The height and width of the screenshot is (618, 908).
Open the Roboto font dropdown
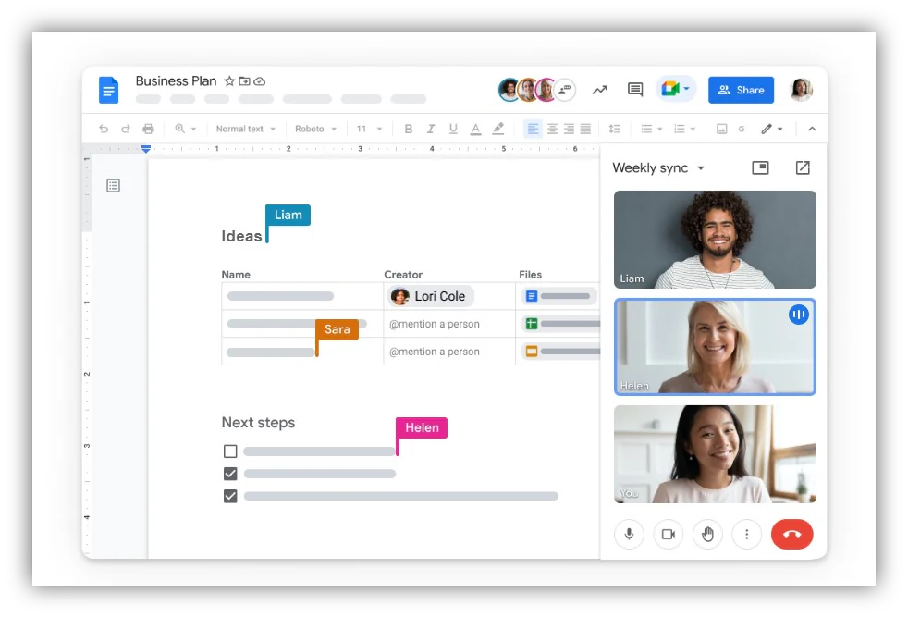pyautogui.click(x=315, y=129)
